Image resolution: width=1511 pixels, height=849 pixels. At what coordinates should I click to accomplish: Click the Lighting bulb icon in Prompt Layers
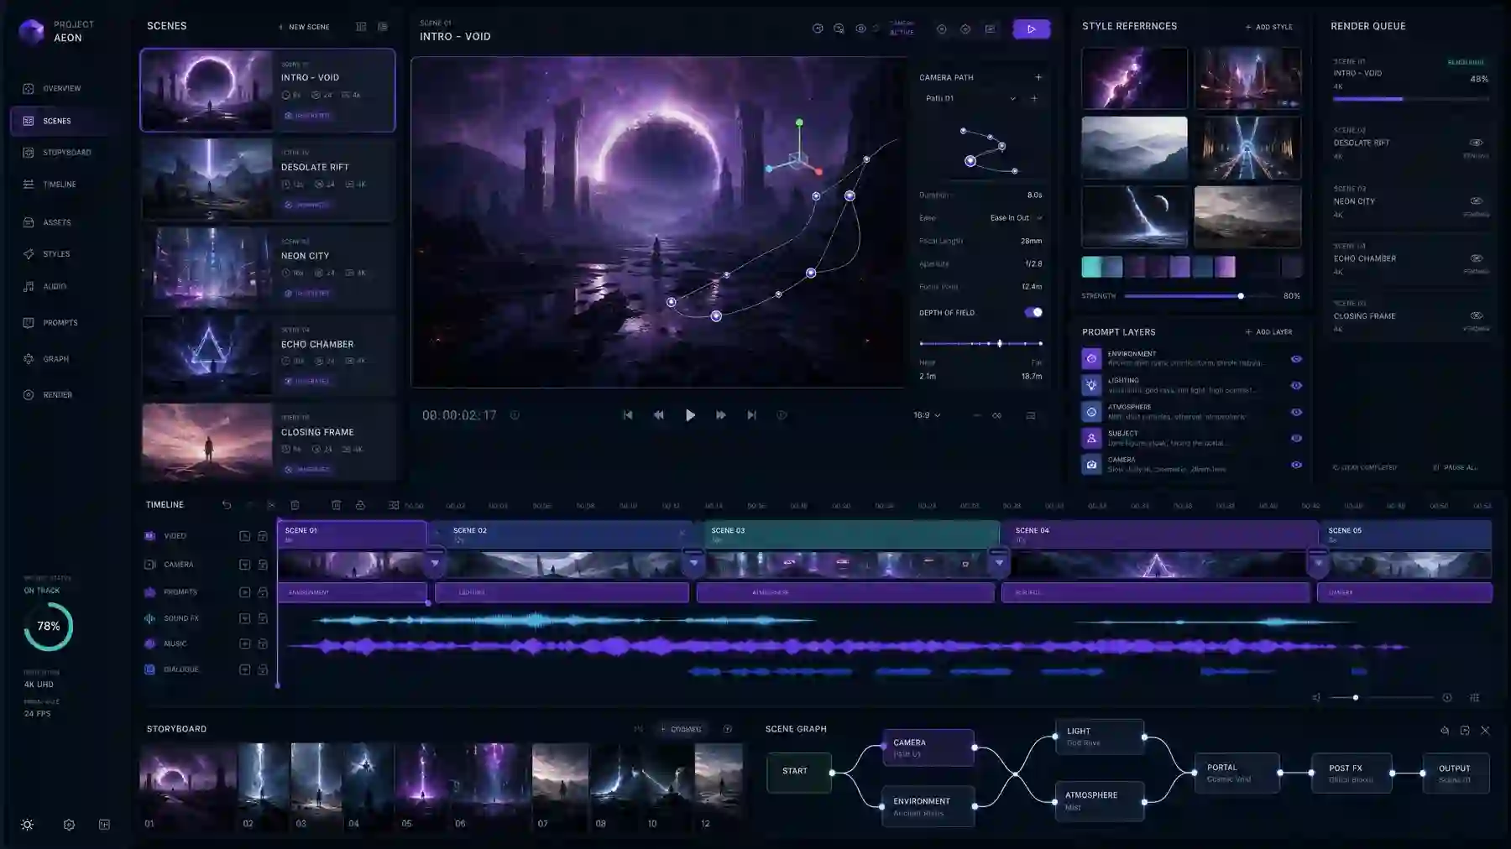click(1091, 385)
